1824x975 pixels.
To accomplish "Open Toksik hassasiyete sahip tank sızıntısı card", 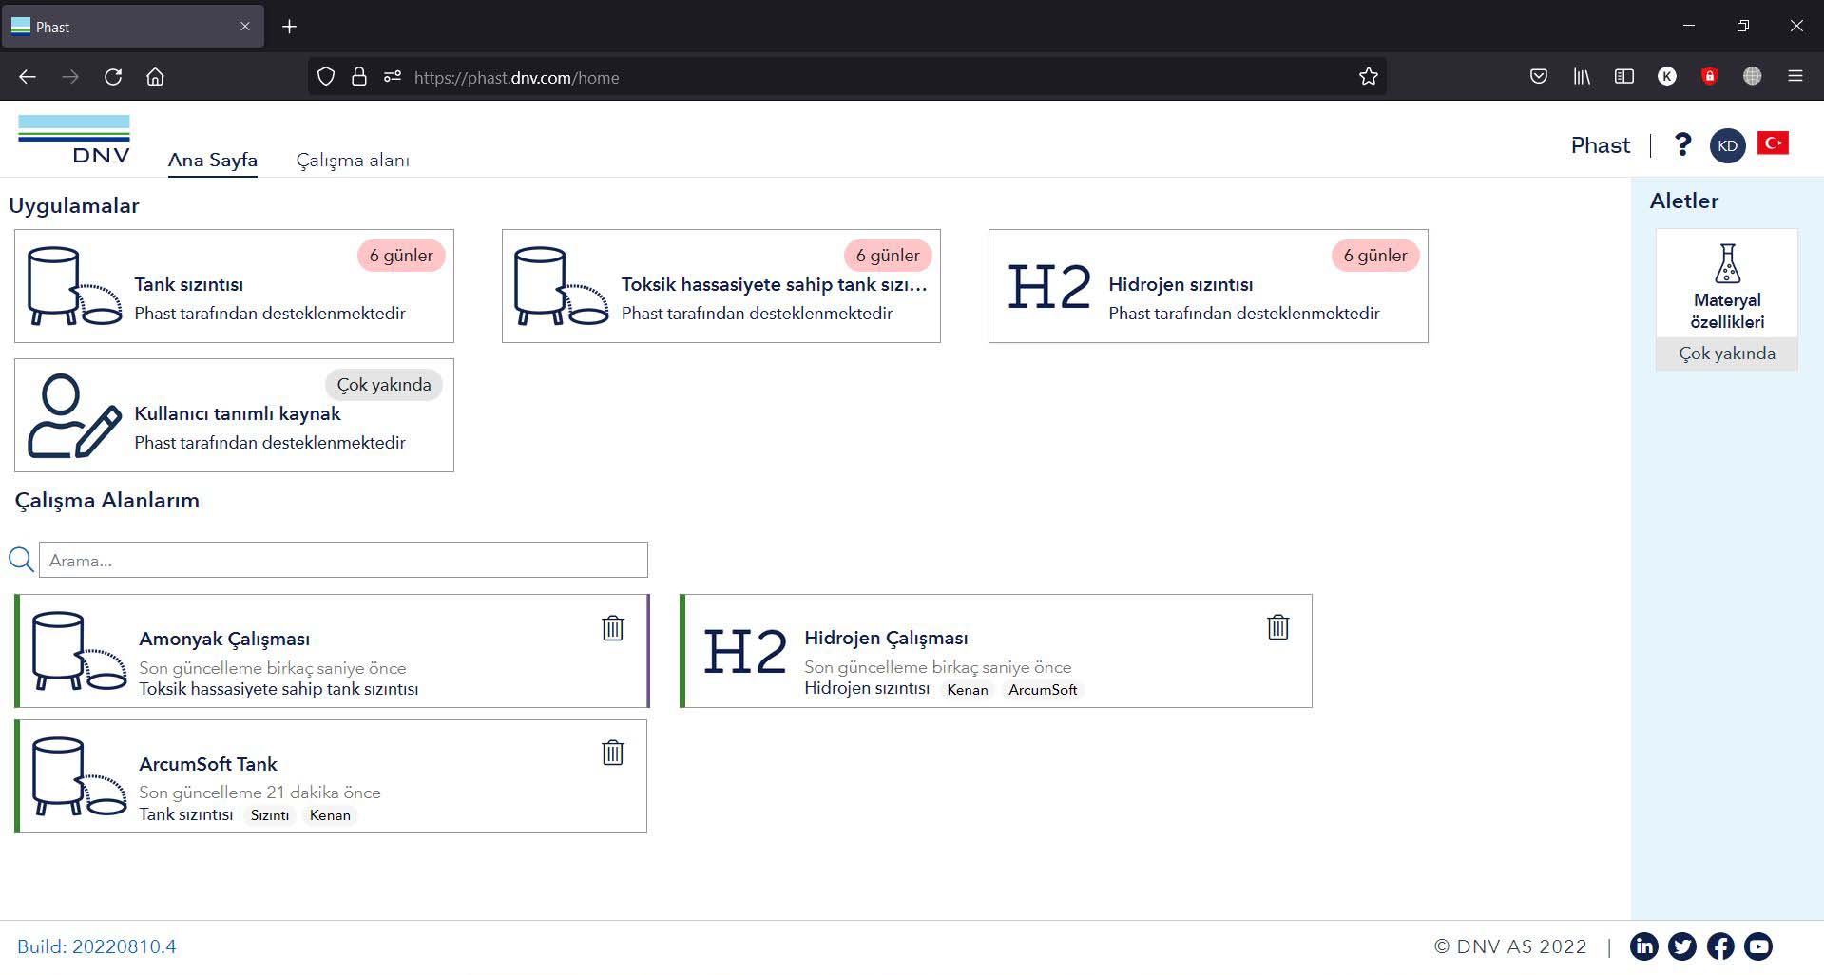I will tap(721, 286).
